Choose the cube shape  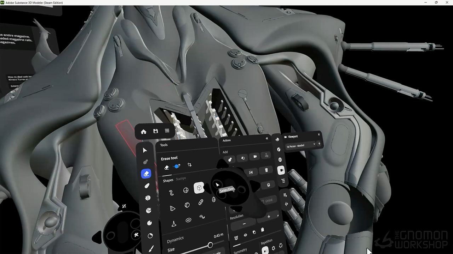199,188
